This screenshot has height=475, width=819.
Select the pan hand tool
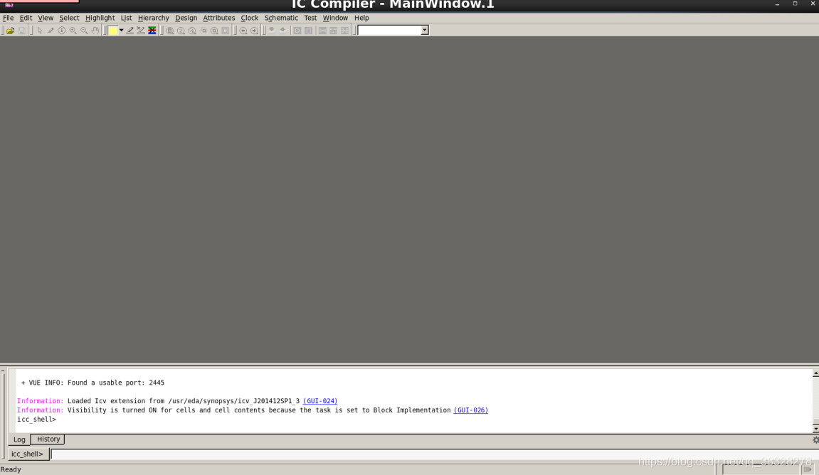pyautogui.click(x=95, y=31)
